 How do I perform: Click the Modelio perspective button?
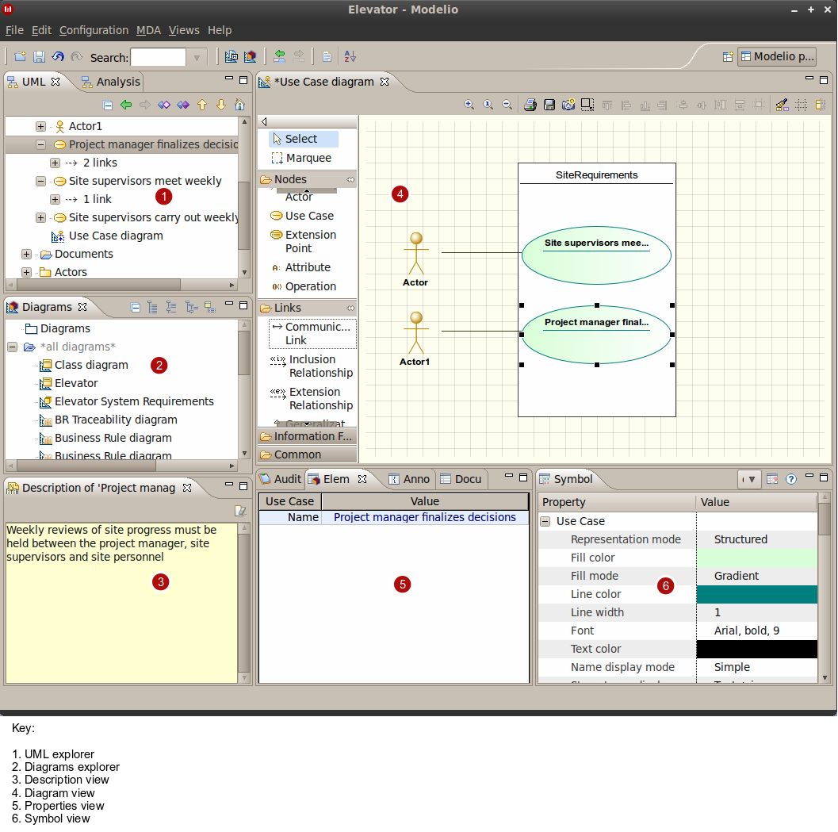point(778,56)
